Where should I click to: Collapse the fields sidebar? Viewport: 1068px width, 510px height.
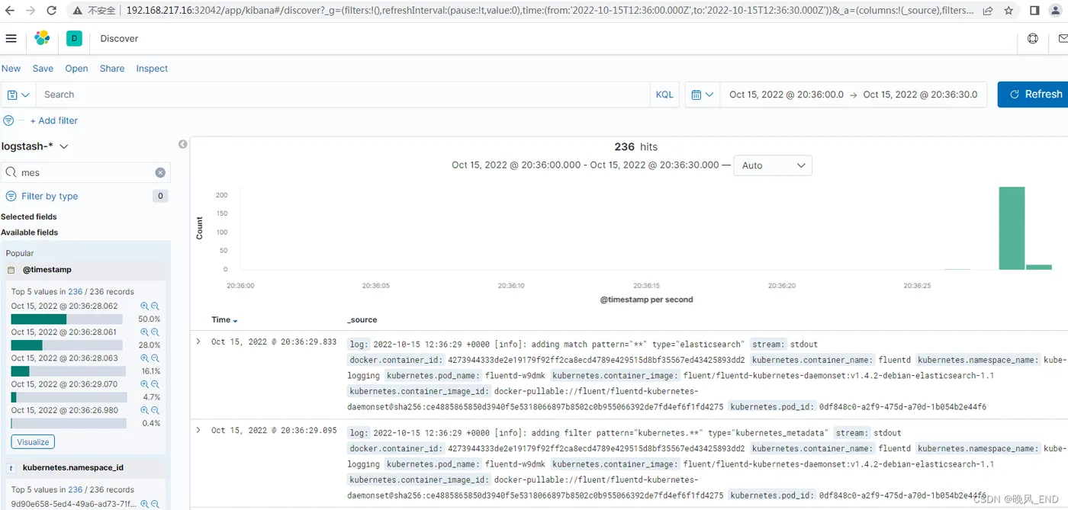coord(183,144)
